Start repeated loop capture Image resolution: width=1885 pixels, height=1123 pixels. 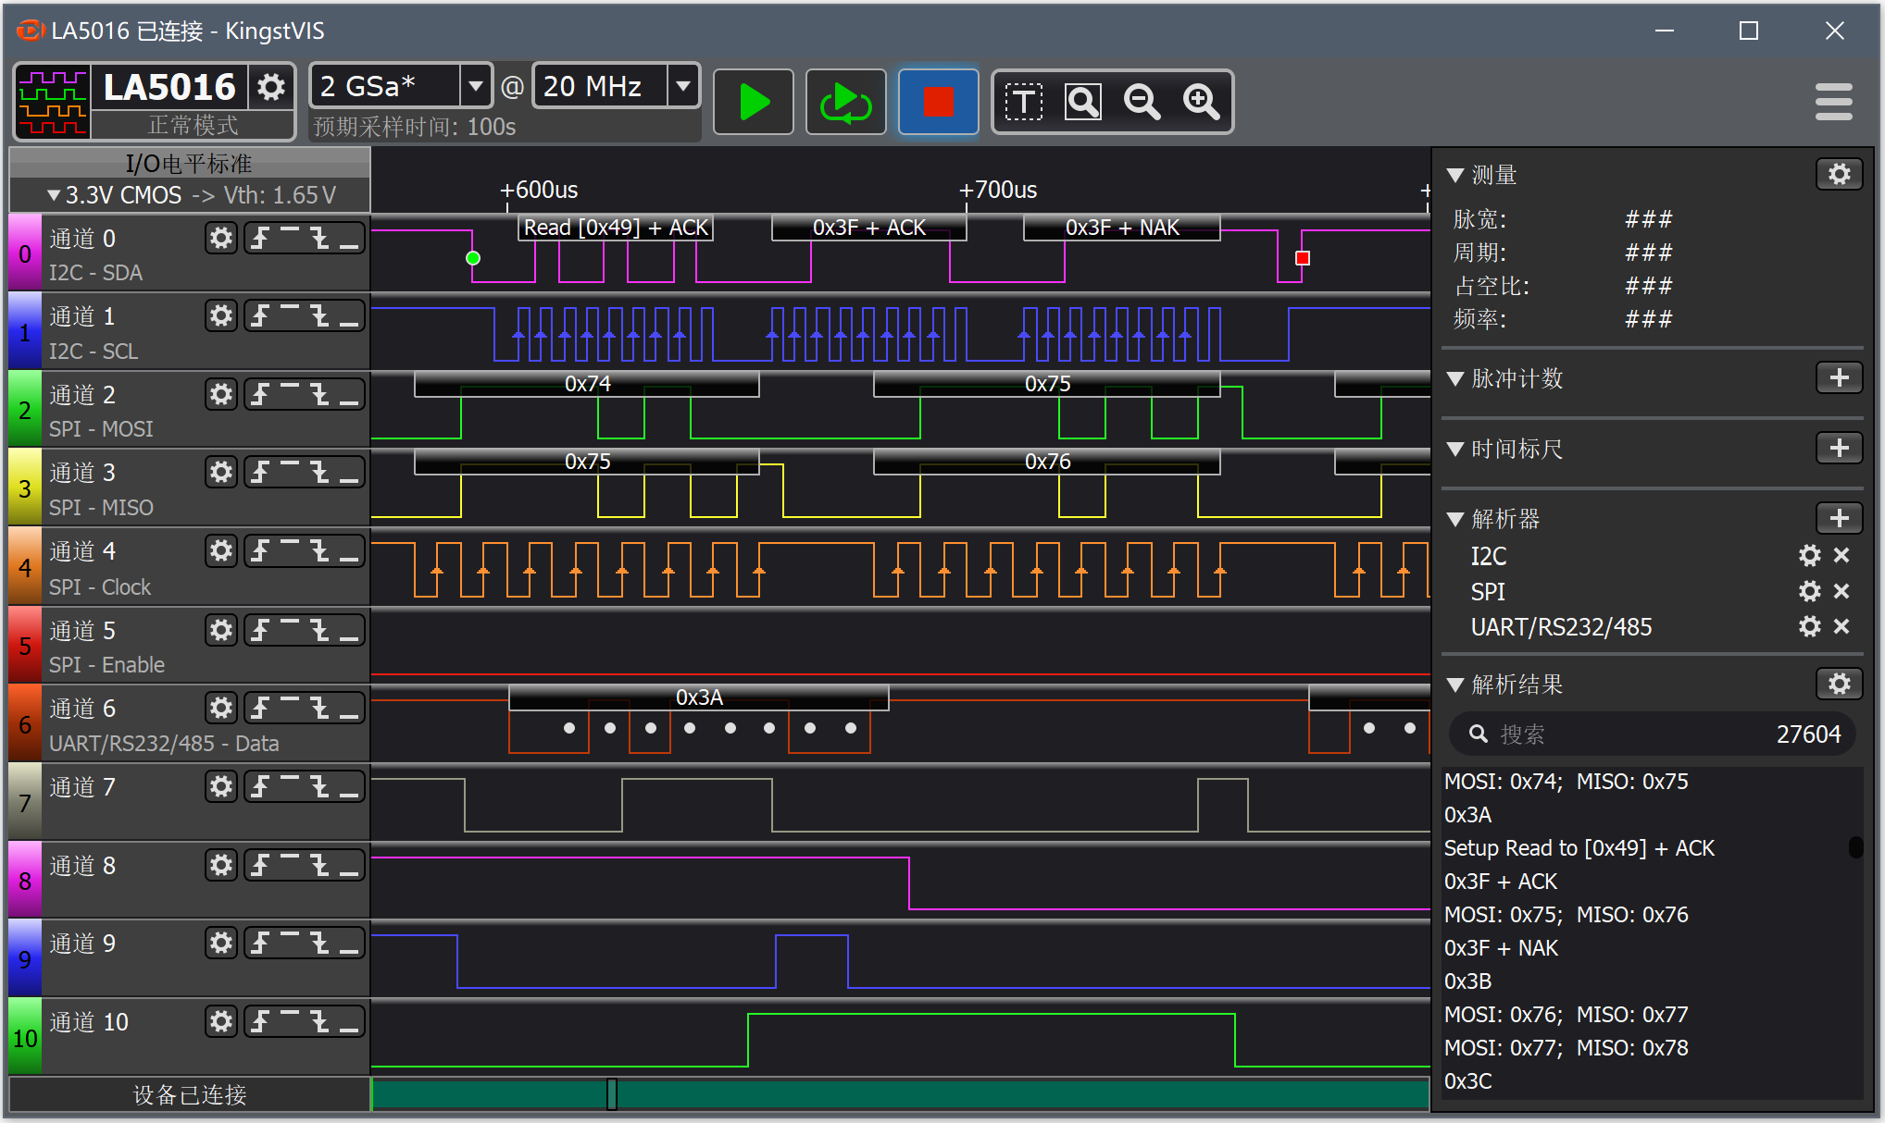tap(845, 102)
